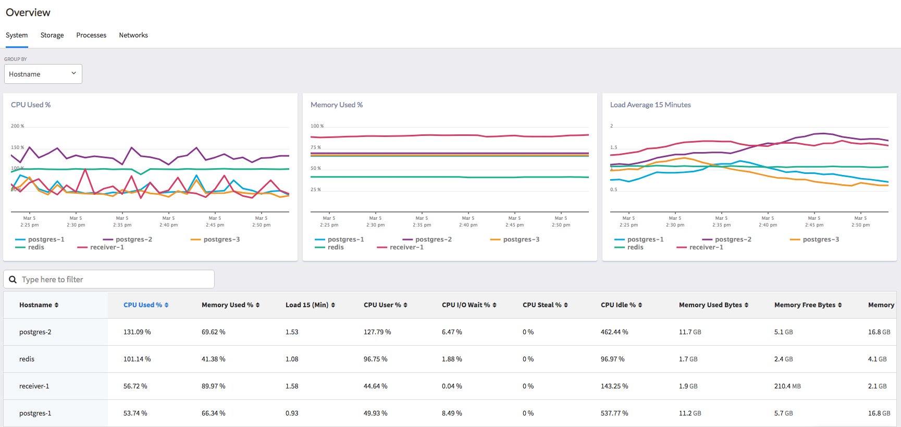
Task: Select the redis hostname in table
Action: (x=27, y=359)
